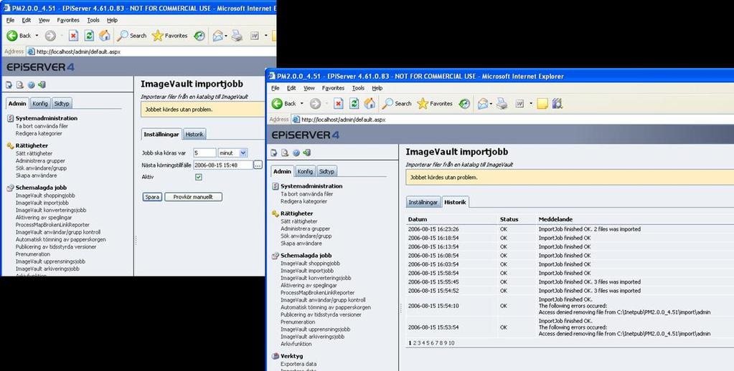This screenshot has height=371, width=734.
Task: Switch to Inställningar tab in front window
Action: tap(423, 202)
